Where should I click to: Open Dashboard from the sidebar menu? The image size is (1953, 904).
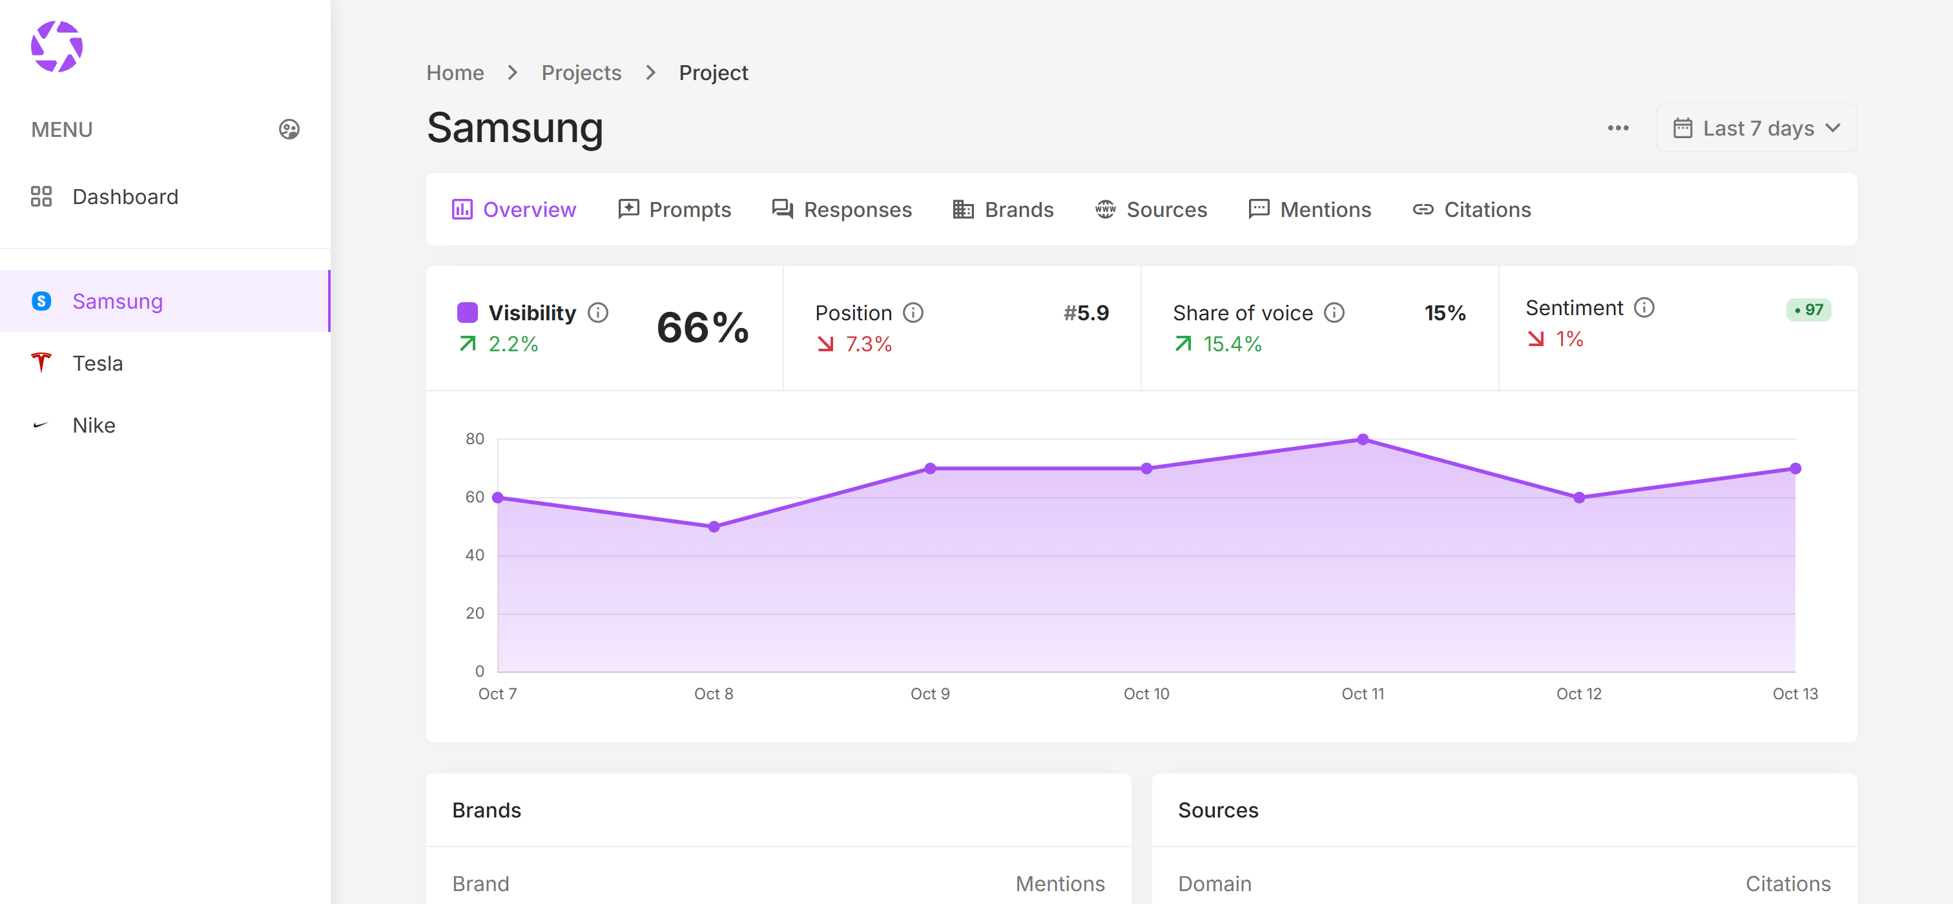[x=165, y=196]
